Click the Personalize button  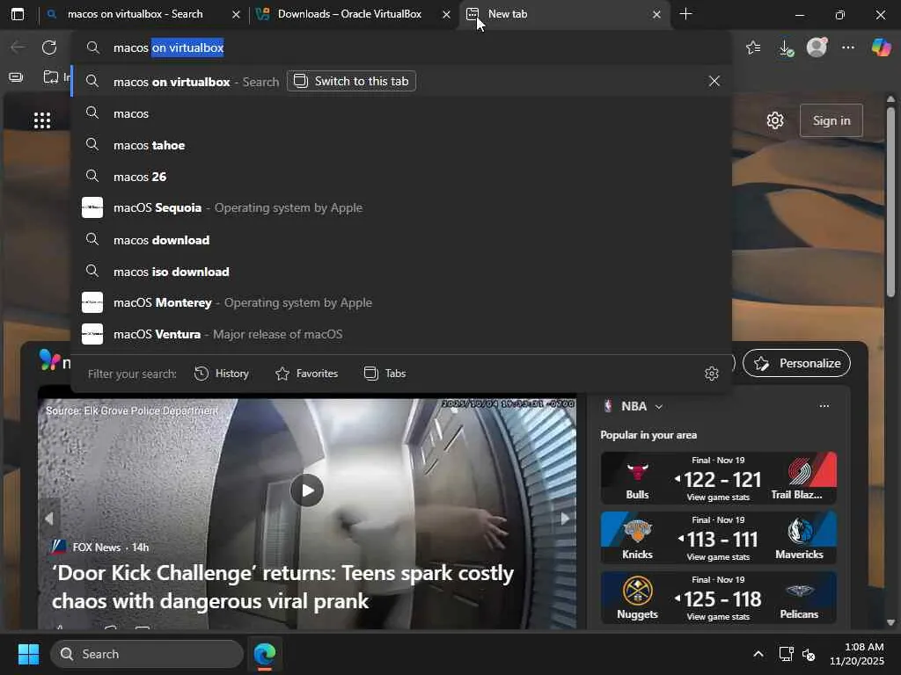coord(796,363)
